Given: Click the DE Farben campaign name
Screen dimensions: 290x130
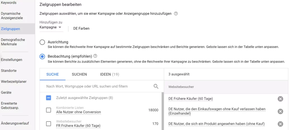Looking at the screenshot, I should point(81,29).
